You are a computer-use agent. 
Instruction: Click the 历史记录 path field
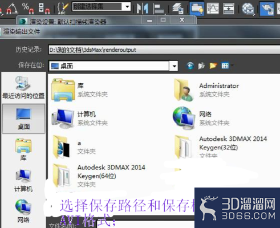[164, 50]
